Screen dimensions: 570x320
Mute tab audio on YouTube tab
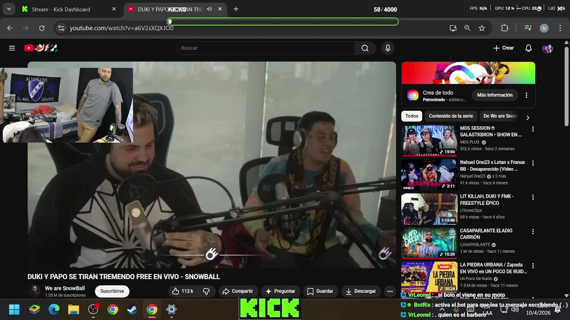pyautogui.click(x=209, y=9)
